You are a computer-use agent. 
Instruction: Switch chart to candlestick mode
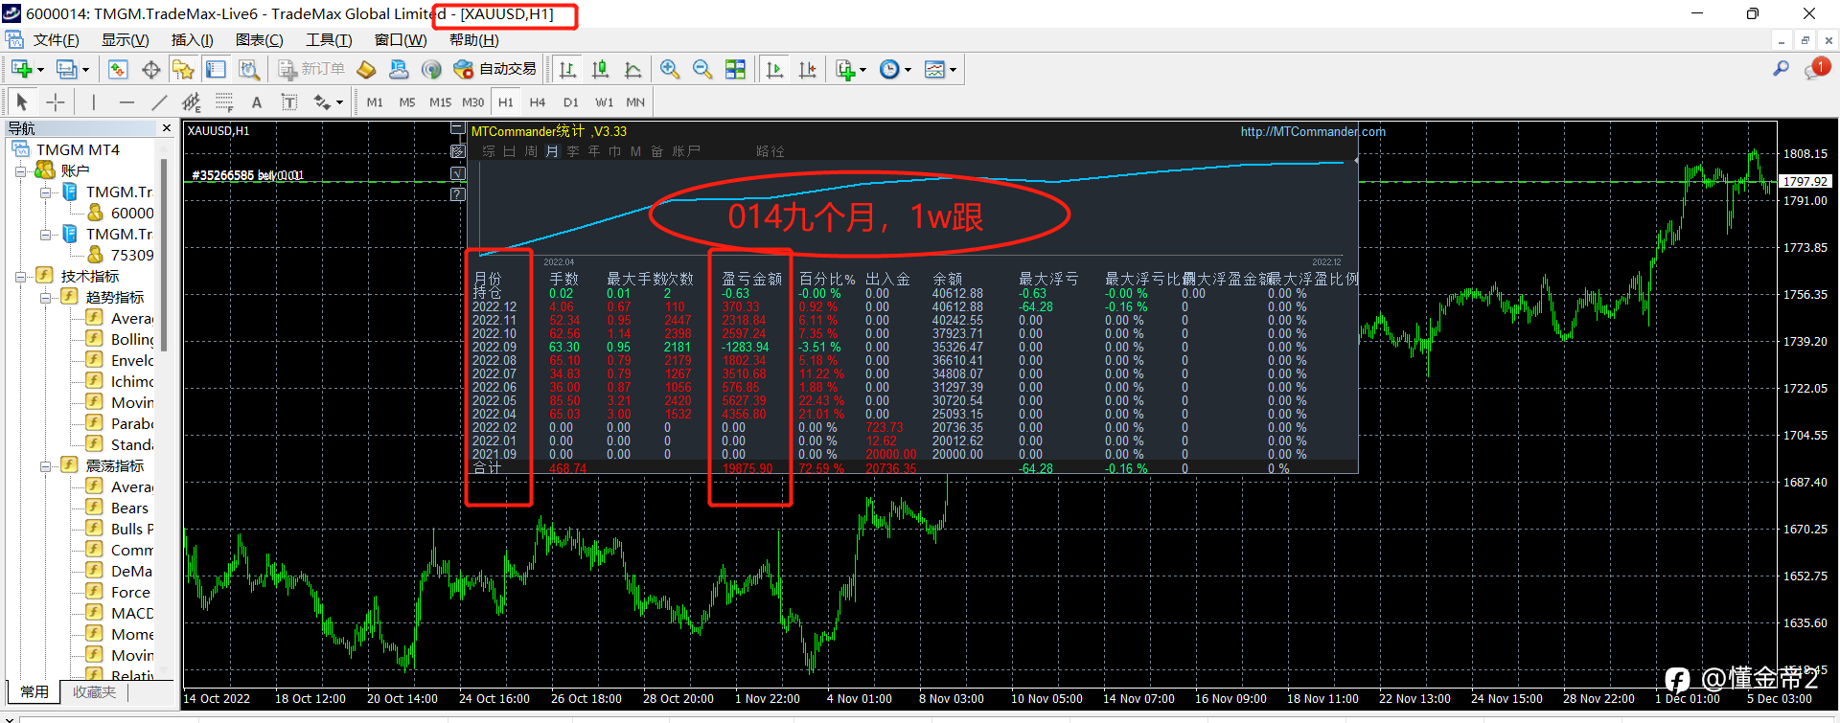pyautogui.click(x=600, y=69)
